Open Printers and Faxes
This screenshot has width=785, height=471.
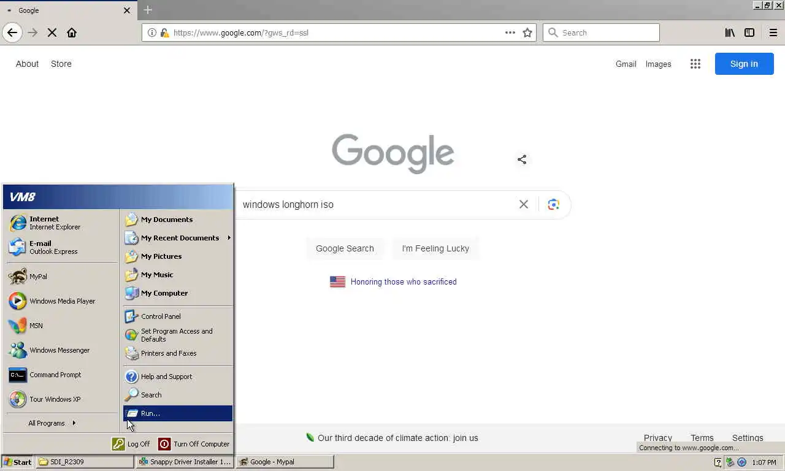pyautogui.click(x=178, y=353)
